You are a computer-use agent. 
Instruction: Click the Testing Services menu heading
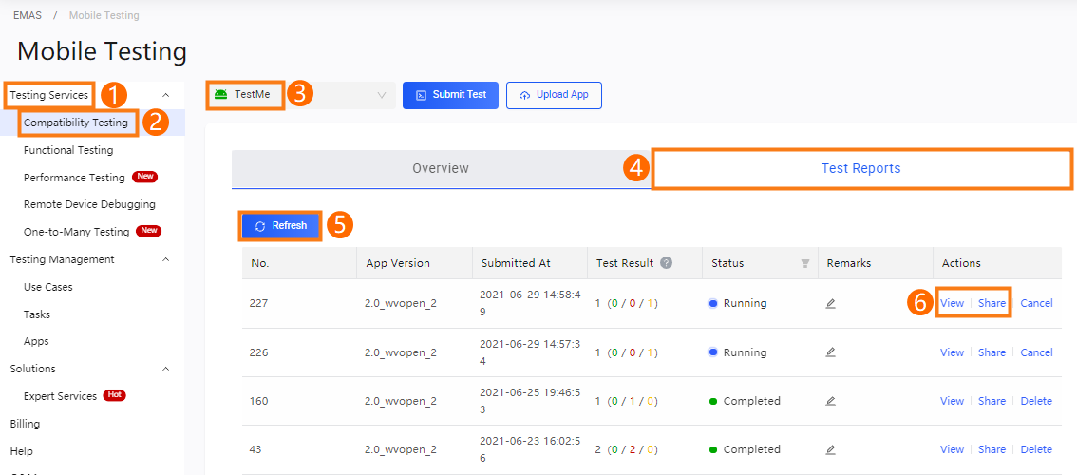(48, 95)
